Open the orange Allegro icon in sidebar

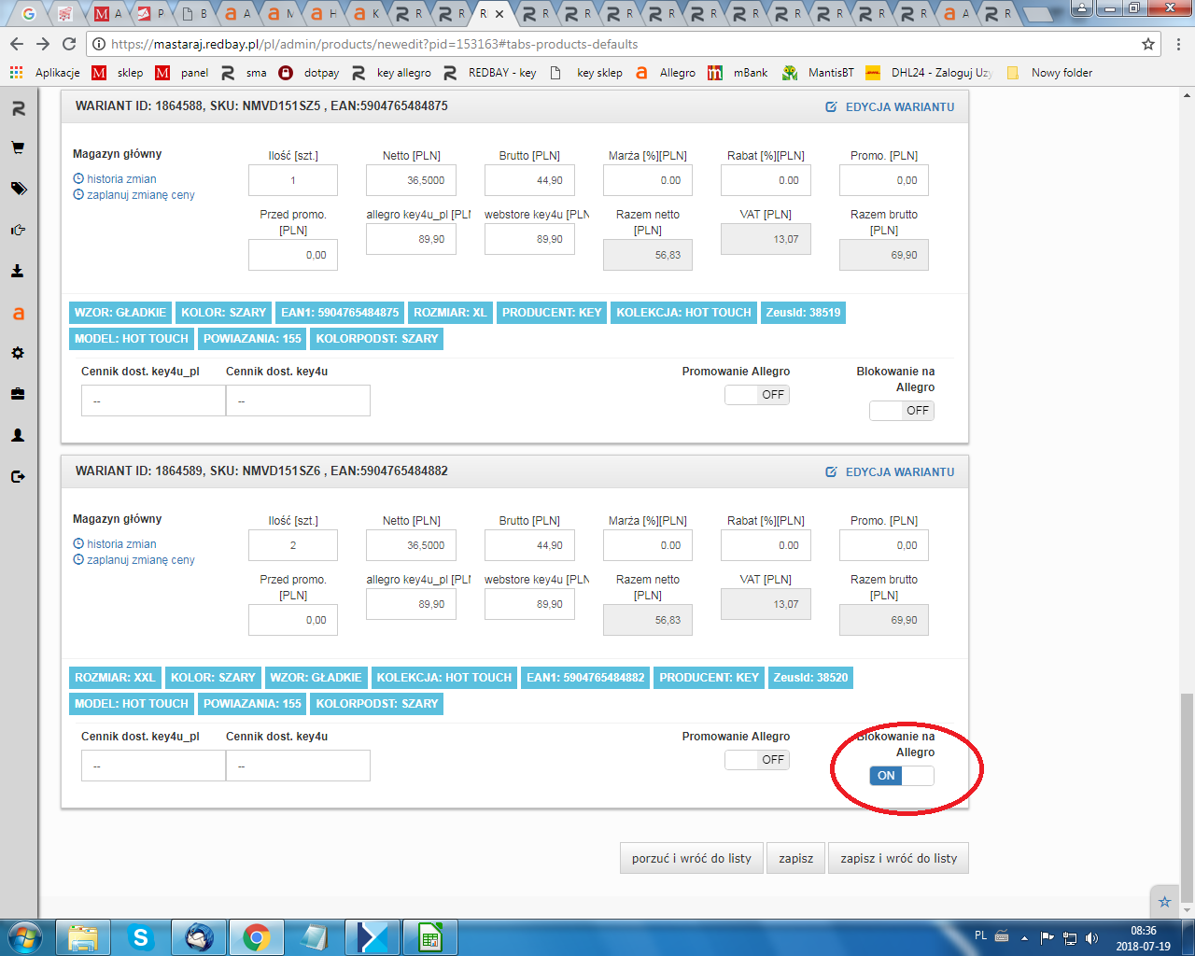pyautogui.click(x=18, y=314)
